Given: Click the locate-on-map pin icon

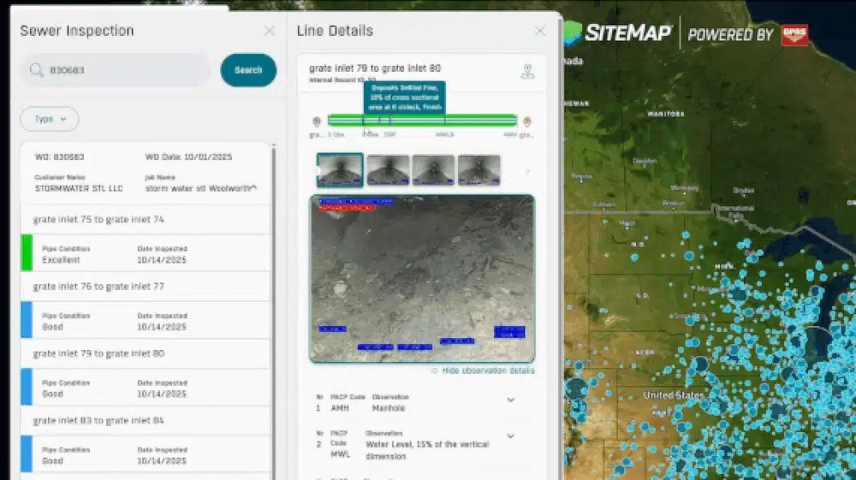Looking at the screenshot, I should pyautogui.click(x=527, y=72).
